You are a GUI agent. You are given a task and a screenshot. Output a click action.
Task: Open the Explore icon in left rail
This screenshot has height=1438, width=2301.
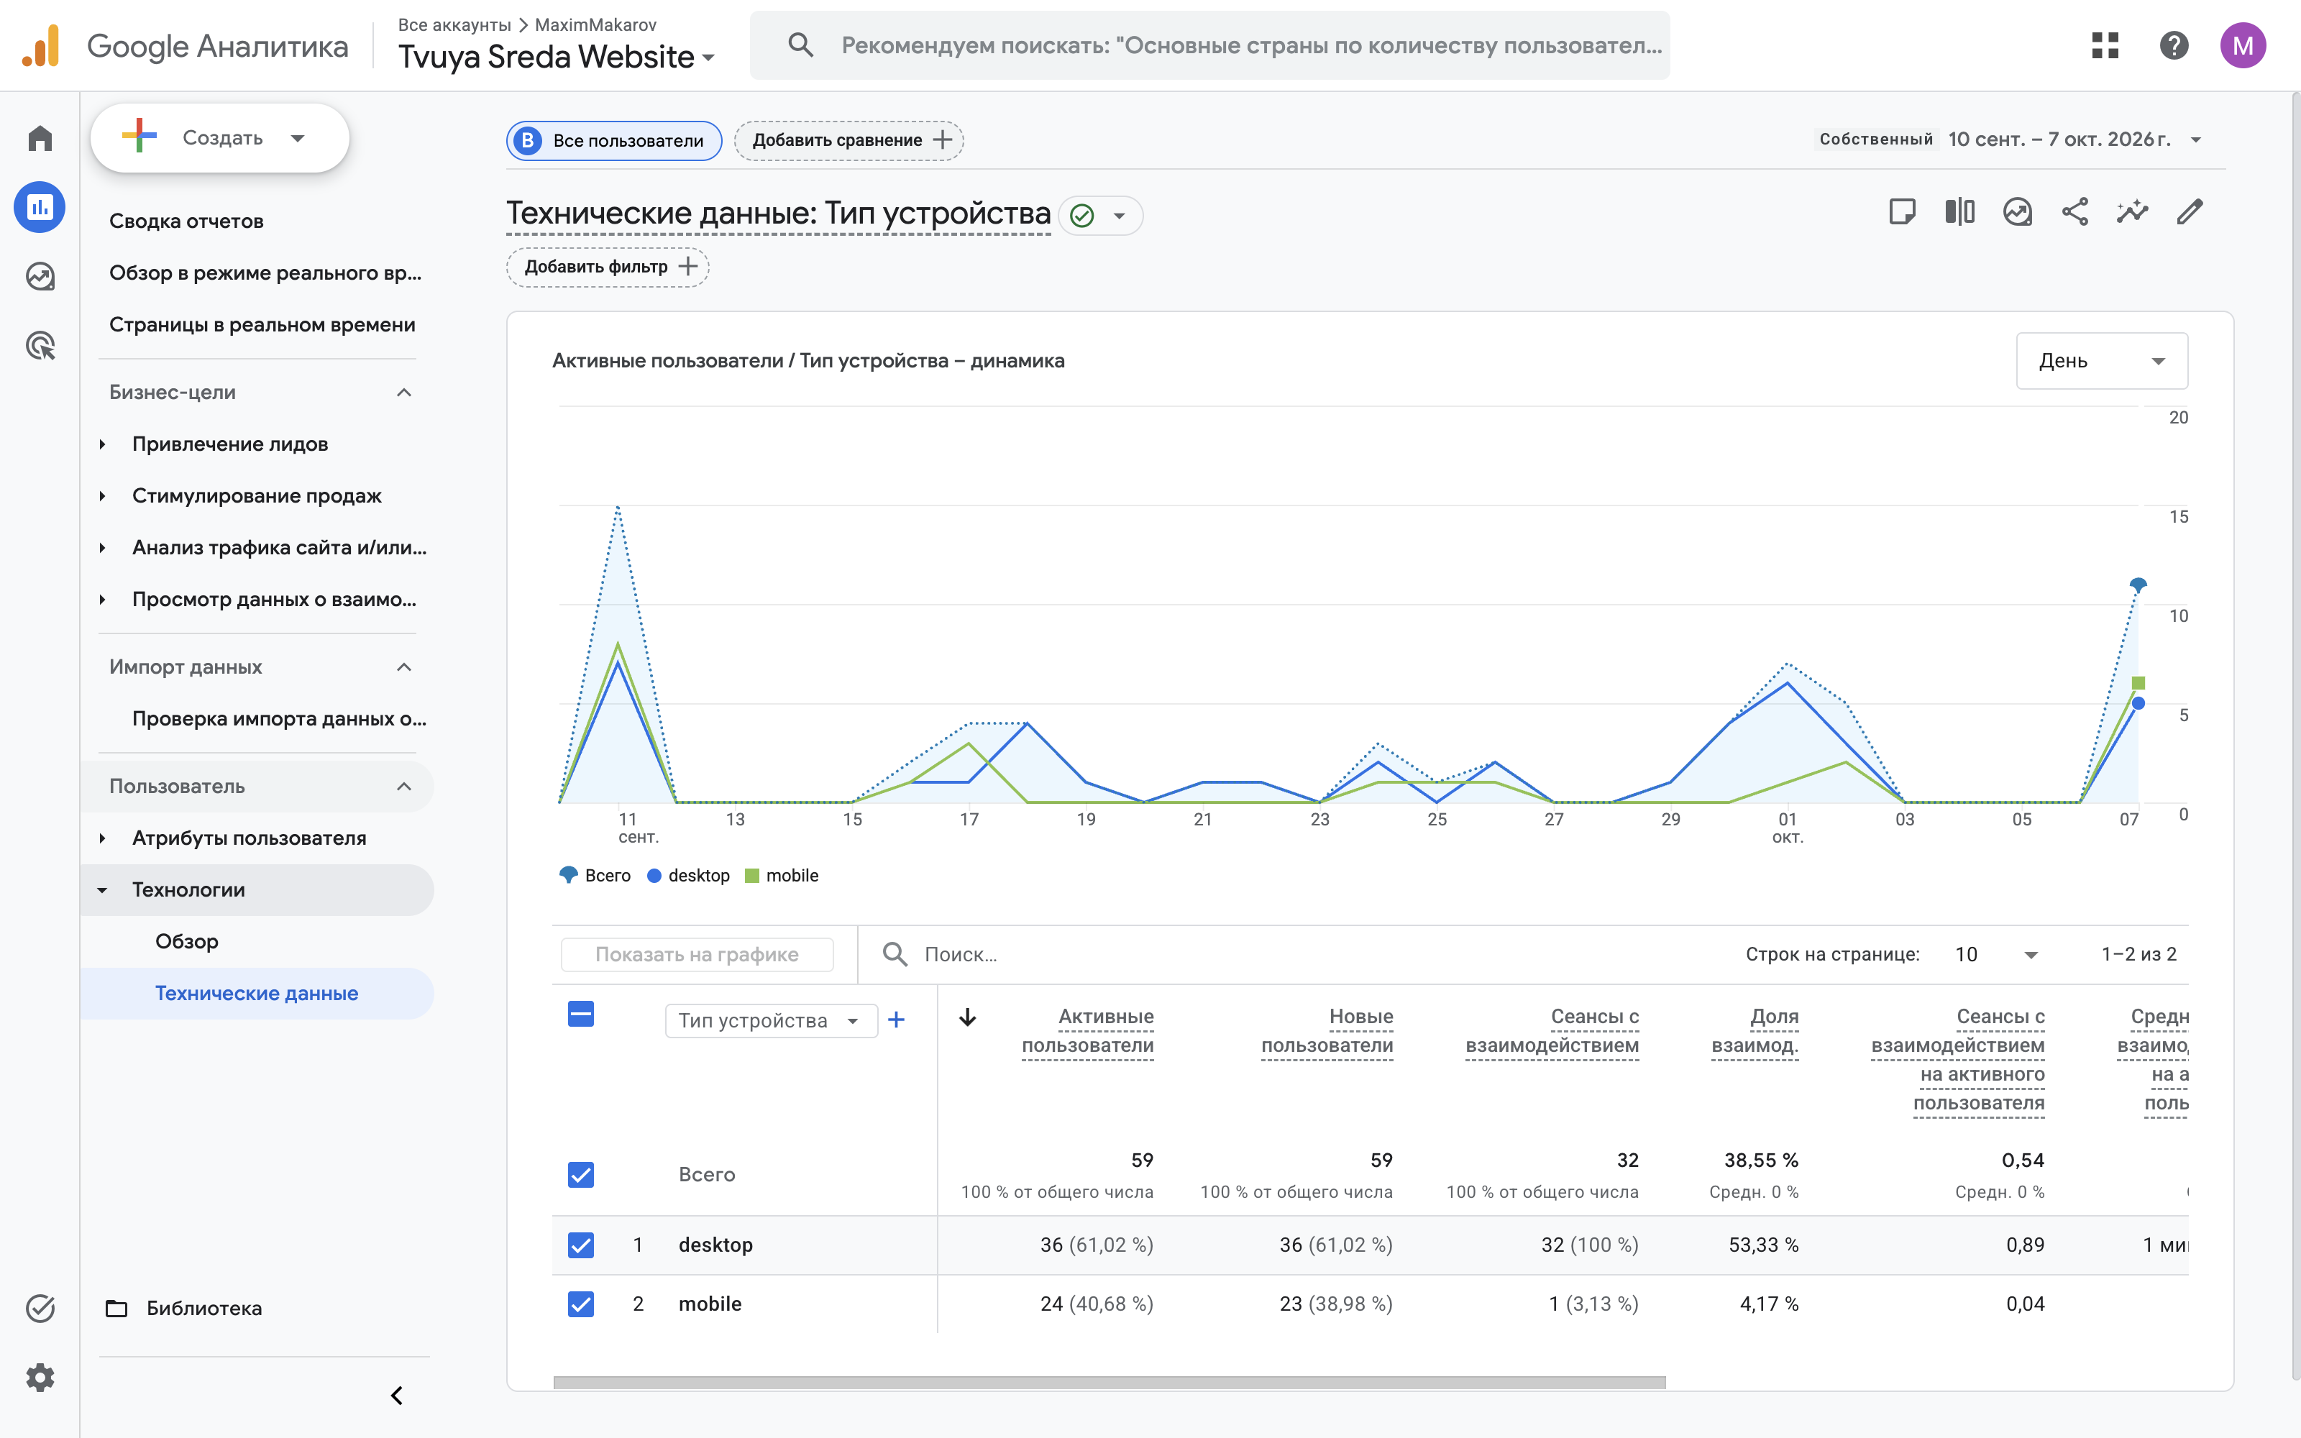coord(40,277)
